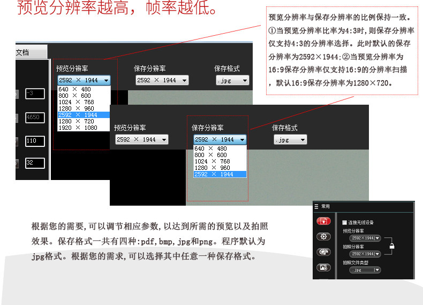
Task: Collapse the open 保存分辨率 2592 × 1944 dropdown
Action: pos(220,139)
